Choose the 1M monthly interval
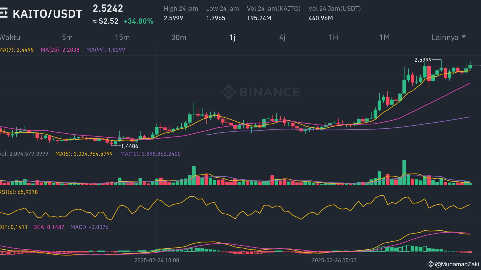Screen dimensions: 481x270 point(384,37)
